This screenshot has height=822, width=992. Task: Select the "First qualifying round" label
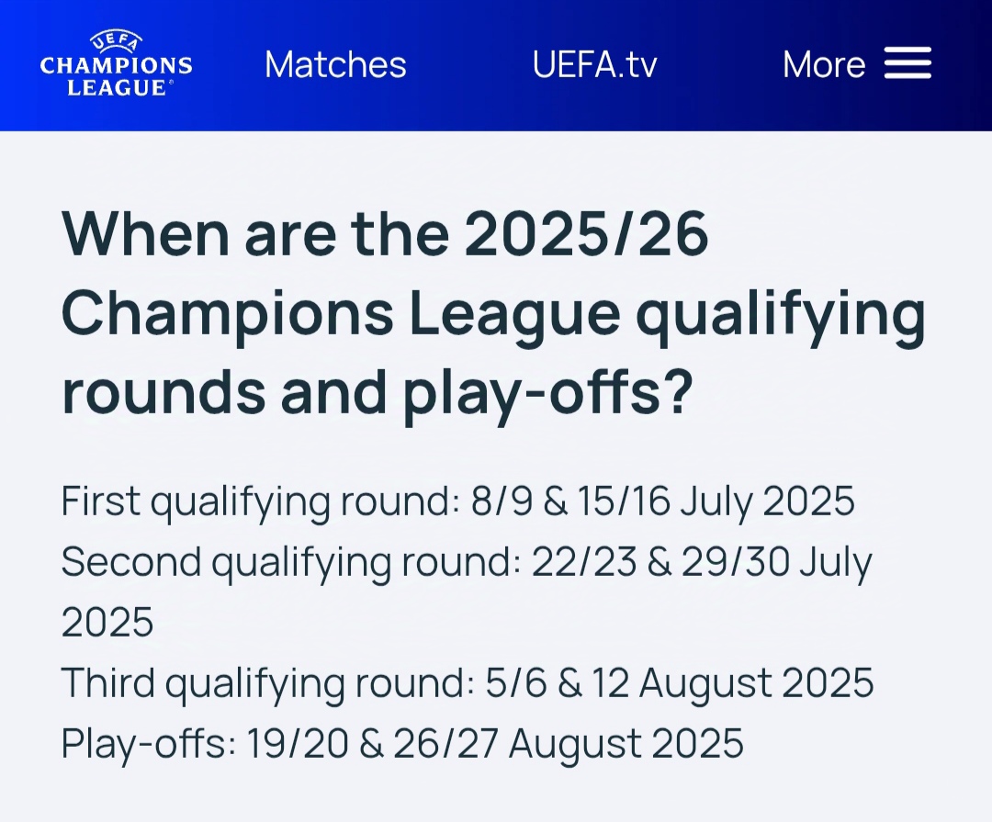click(260, 501)
